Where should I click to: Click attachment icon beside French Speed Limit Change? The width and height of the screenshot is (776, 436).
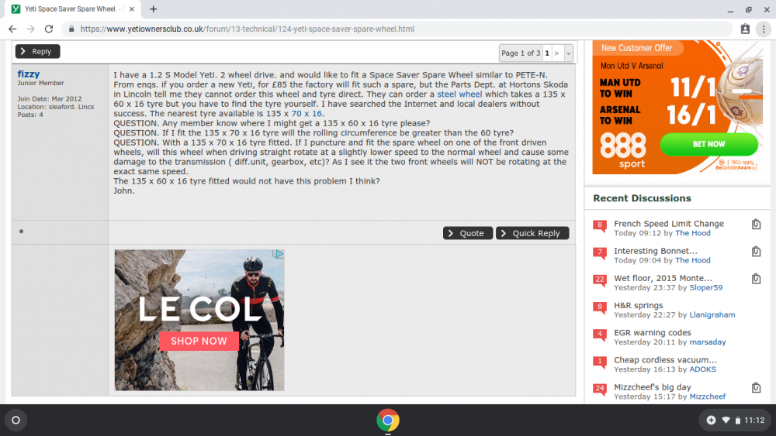756,224
